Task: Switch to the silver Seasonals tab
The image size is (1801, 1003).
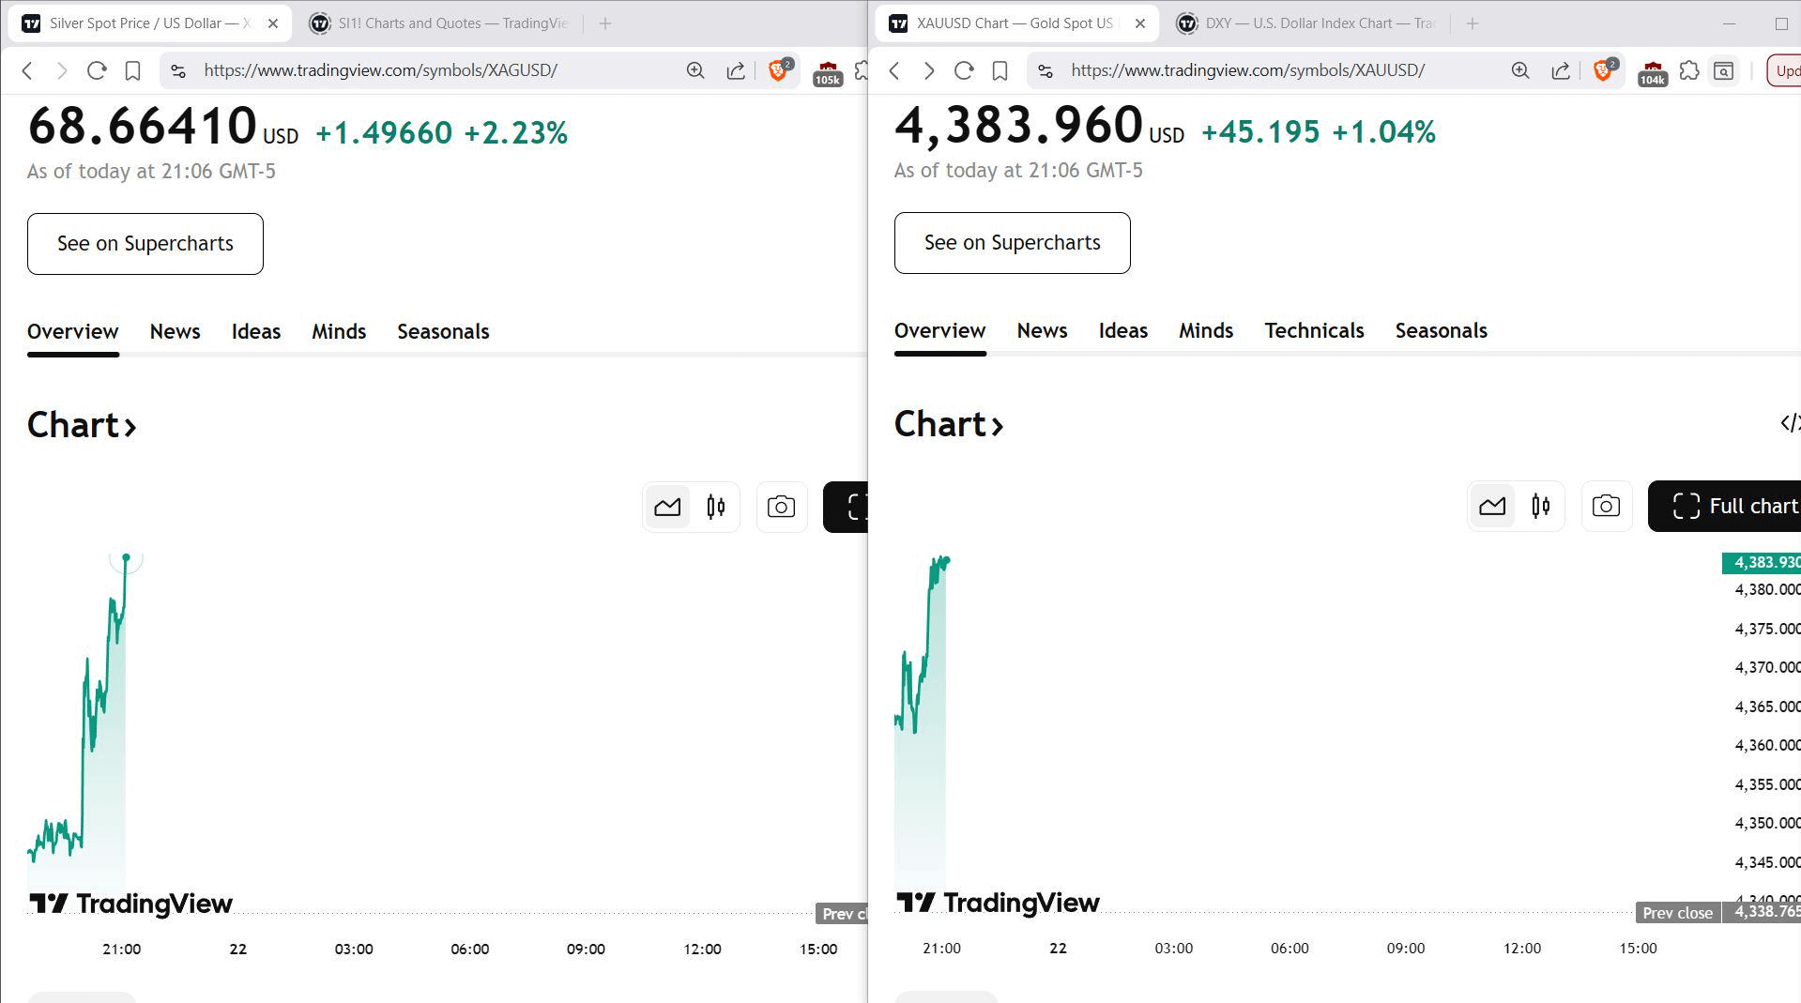Action: [443, 332]
